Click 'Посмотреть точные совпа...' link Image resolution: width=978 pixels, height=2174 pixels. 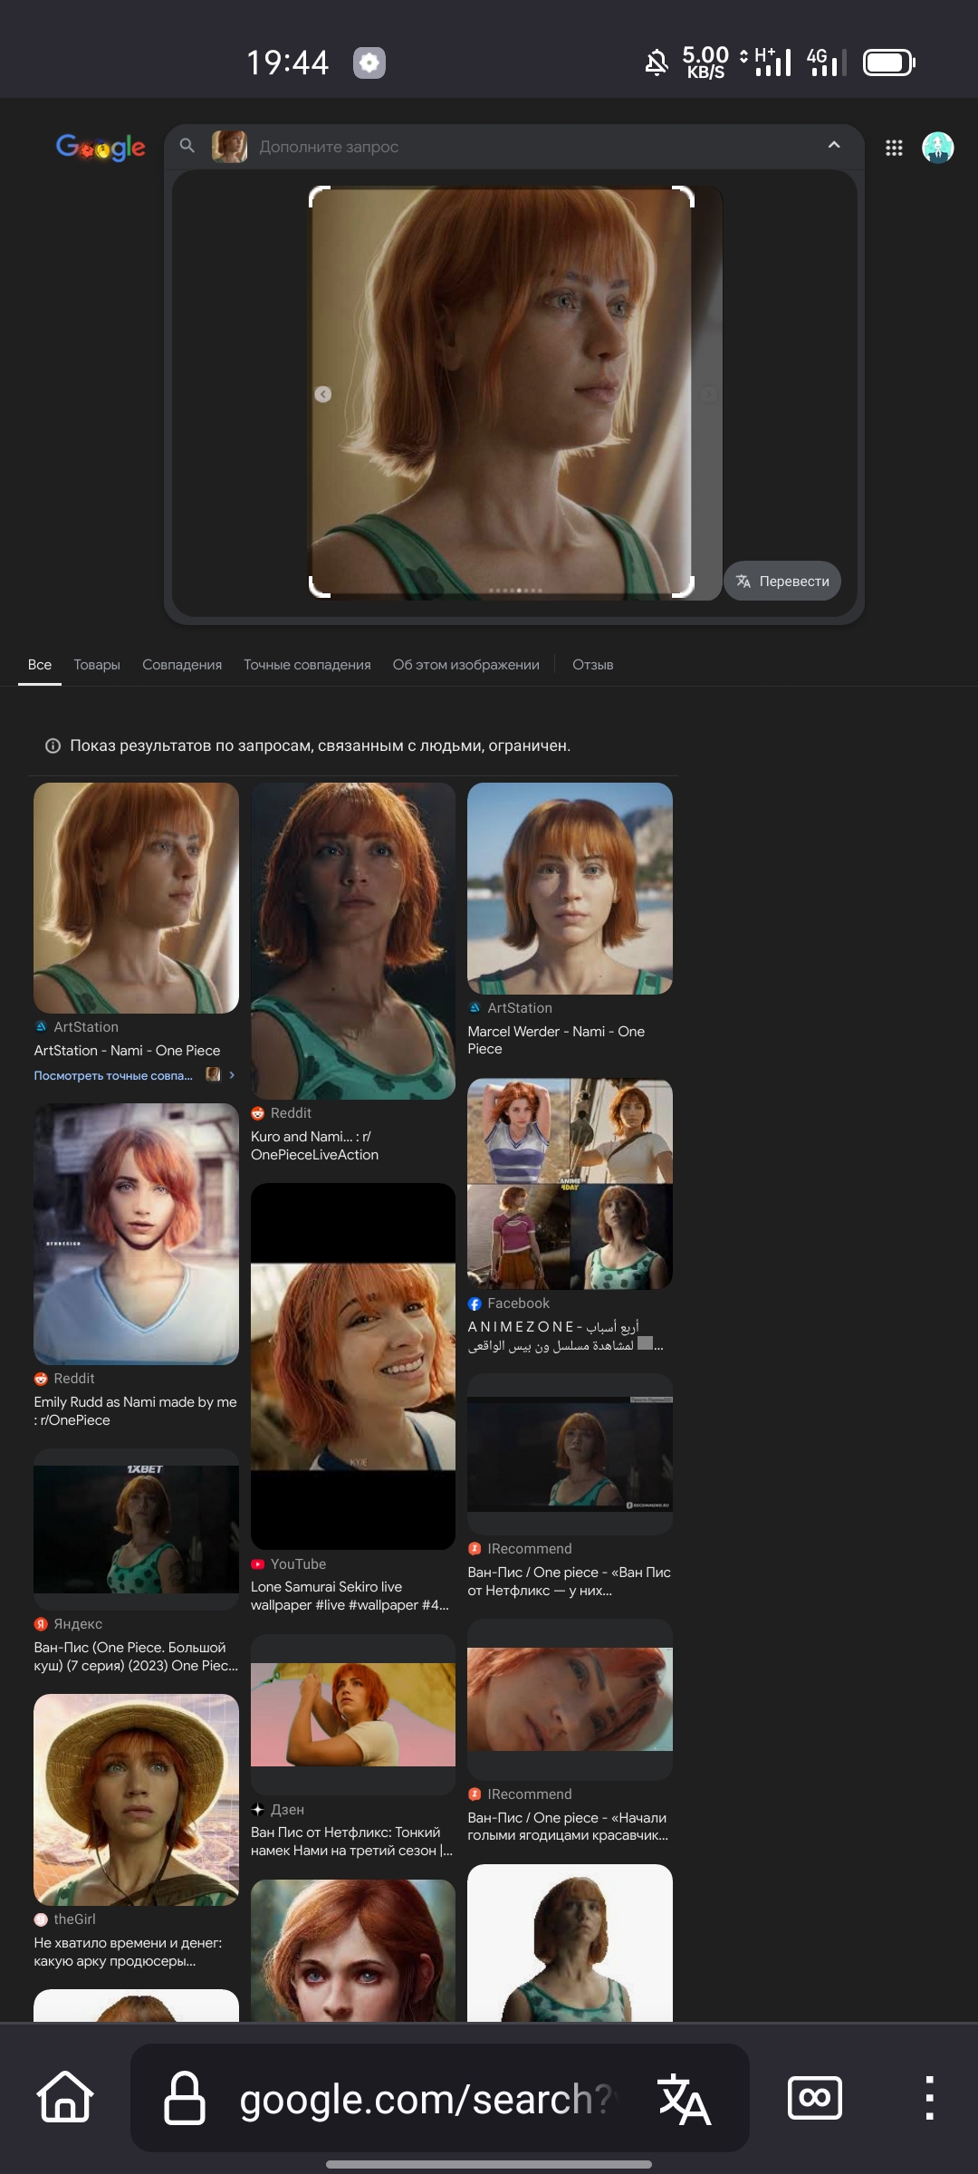click(113, 1076)
